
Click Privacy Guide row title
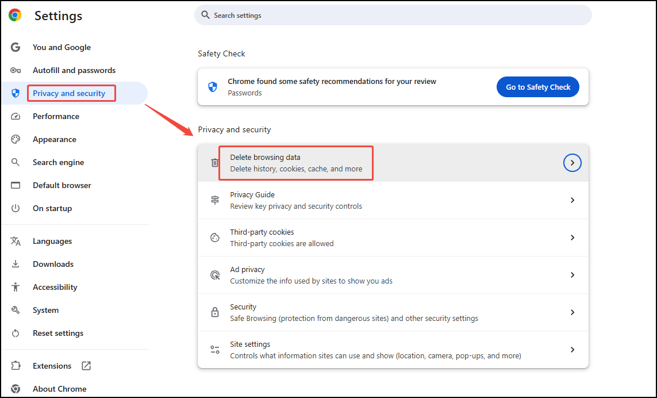point(252,194)
